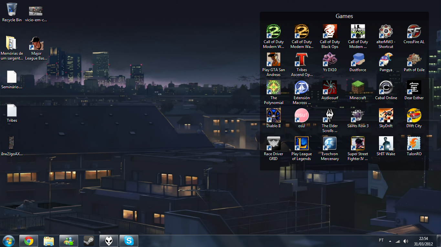Open the orange Call of Duty Modern Warfare 2 shortcut
This screenshot has width=441, height=247.
tap(301, 32)
